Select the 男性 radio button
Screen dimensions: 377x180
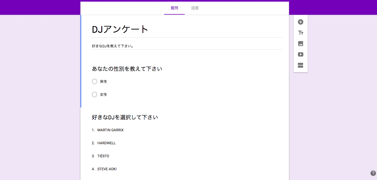coord(95,81)
